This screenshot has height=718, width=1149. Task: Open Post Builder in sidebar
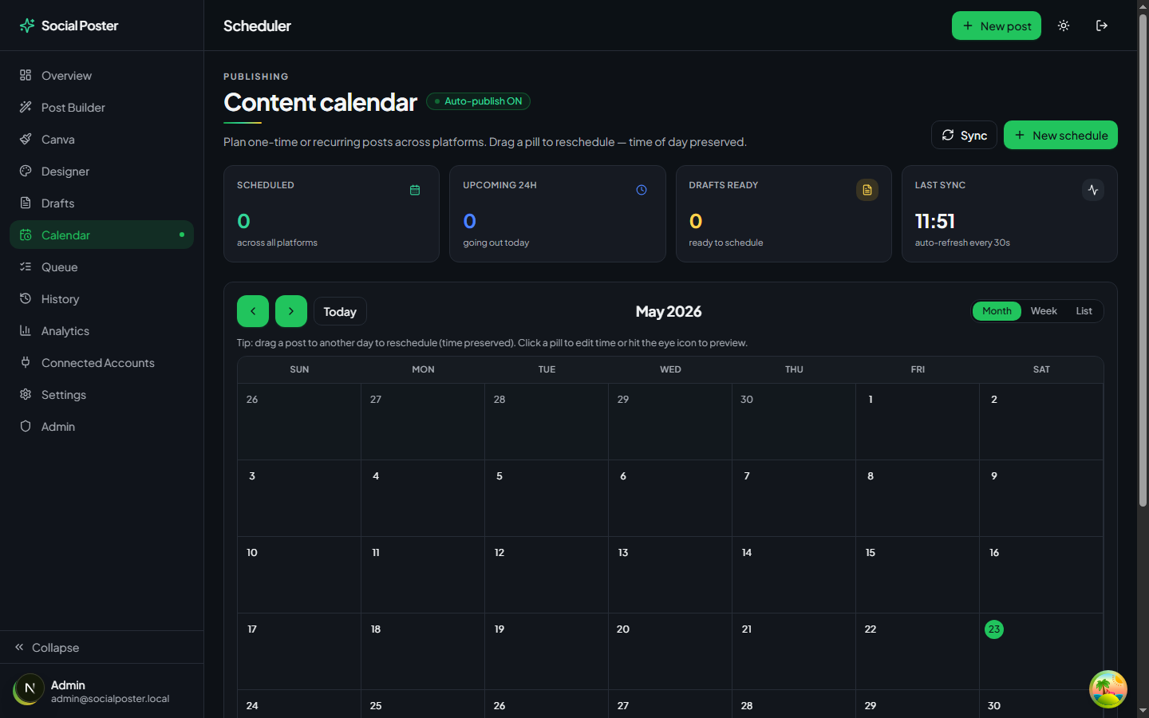tap(101, 107)
